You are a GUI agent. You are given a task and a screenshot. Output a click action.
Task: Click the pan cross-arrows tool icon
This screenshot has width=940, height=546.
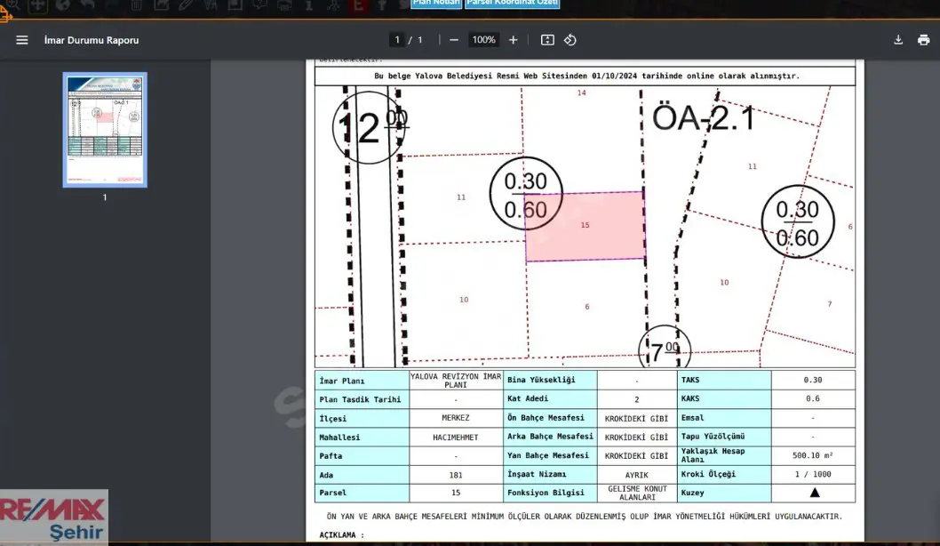[38, 4]
